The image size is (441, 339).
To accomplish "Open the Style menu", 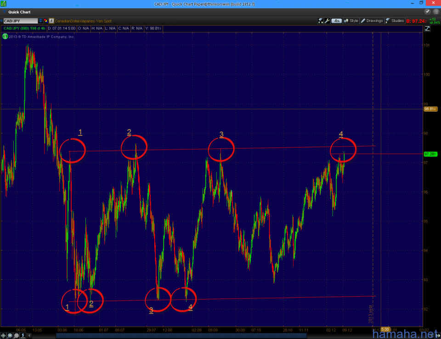I will (351, 21).
